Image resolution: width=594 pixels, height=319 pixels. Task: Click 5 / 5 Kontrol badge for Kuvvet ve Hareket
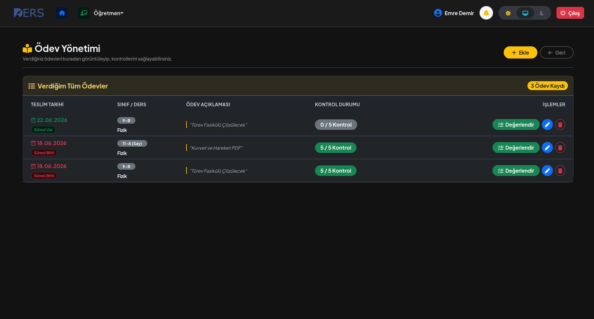[x=336, y=148]
